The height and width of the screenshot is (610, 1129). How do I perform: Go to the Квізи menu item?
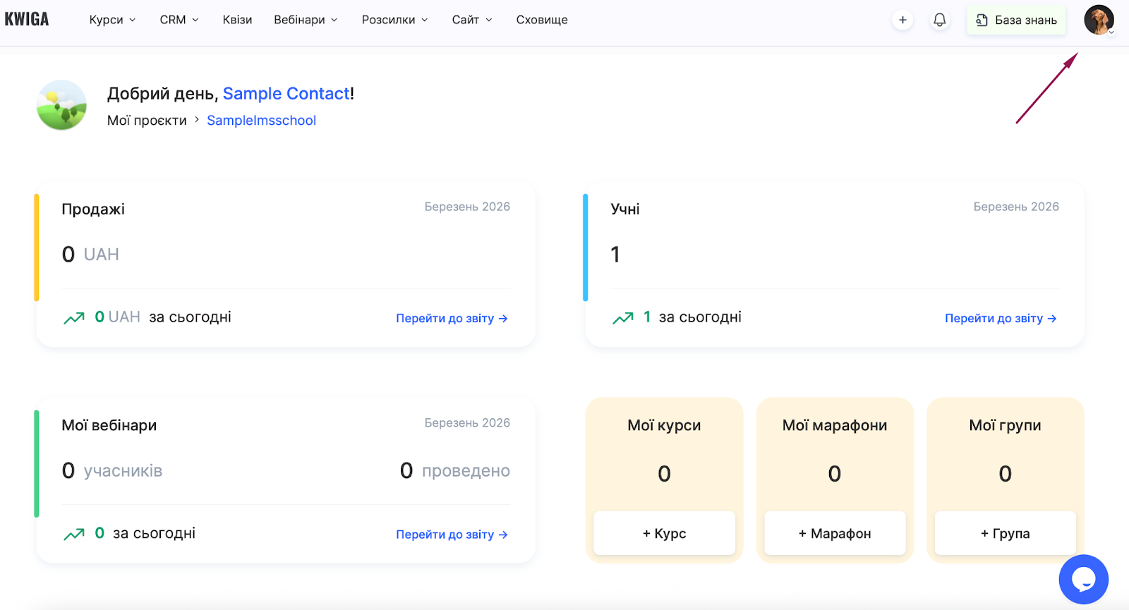[237, 20]
